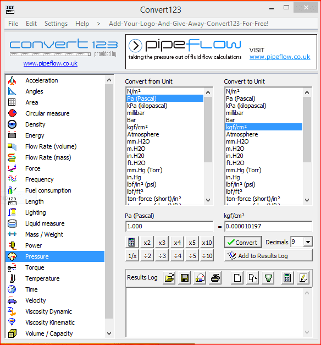Compute reciprocal with the 1/x button
Image resolution: width=321 pixels, height=345 pixels.
132,256
